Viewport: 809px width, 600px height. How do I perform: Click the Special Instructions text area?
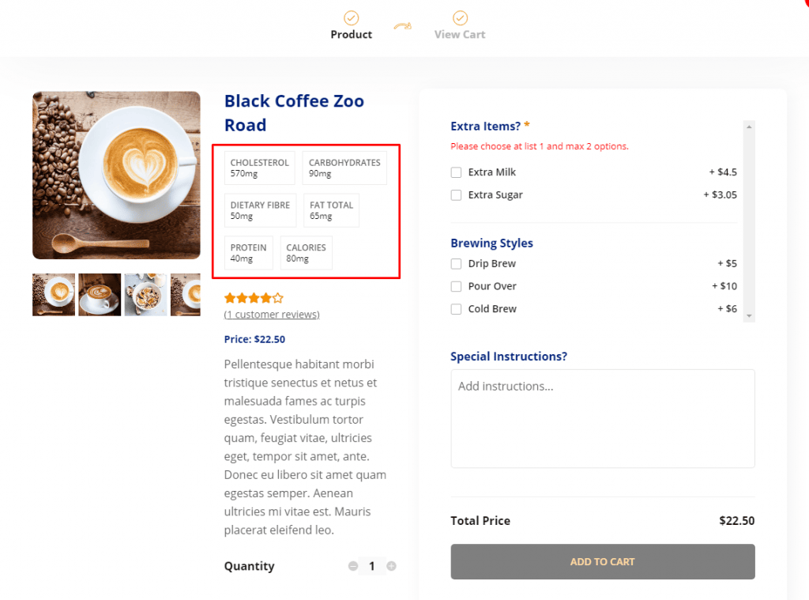(x=602, y=418)
